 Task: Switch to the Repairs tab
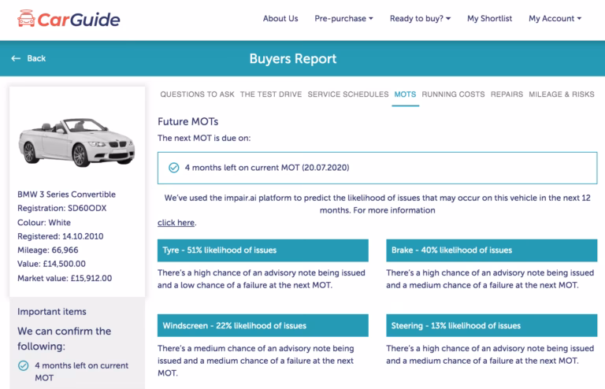coord(507,94)
